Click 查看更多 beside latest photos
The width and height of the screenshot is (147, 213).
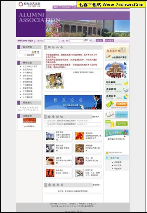coord(96,185)
